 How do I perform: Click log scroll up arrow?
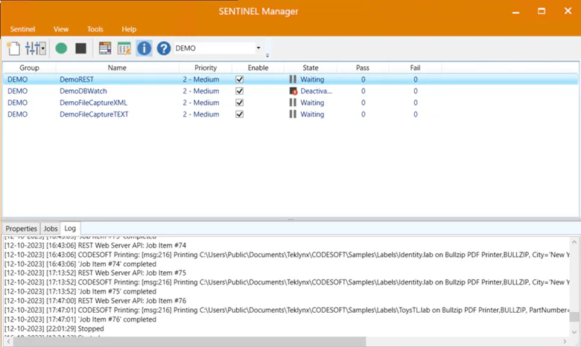[x=574, y=242]
